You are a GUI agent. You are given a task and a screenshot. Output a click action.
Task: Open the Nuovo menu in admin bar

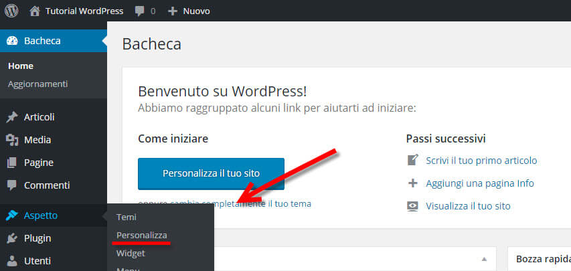click(196, 11)
